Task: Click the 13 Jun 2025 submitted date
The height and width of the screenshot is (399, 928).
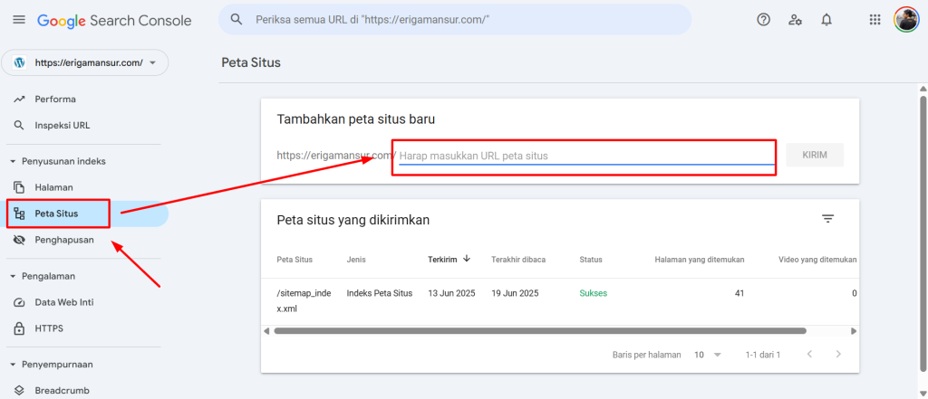Action: pyautogui.click(x=451, y=293)
